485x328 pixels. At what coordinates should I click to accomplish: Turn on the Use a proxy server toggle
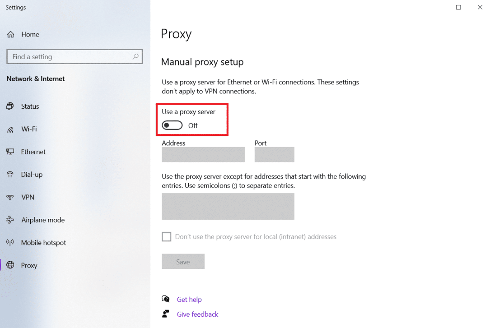[173, 125]
